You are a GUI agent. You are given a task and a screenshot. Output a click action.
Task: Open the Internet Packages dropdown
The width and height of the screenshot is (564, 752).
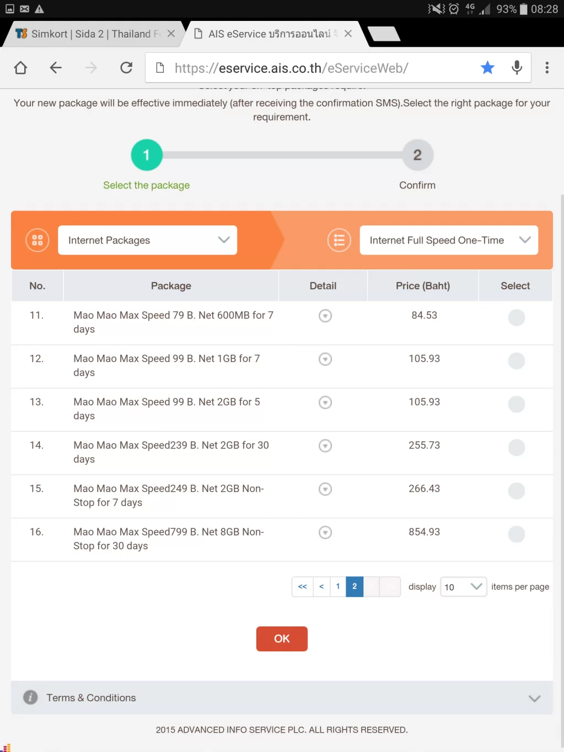(147, 240)
